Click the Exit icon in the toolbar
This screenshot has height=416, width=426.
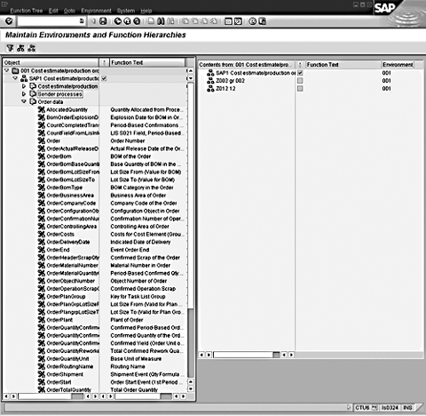click(127, 21)
